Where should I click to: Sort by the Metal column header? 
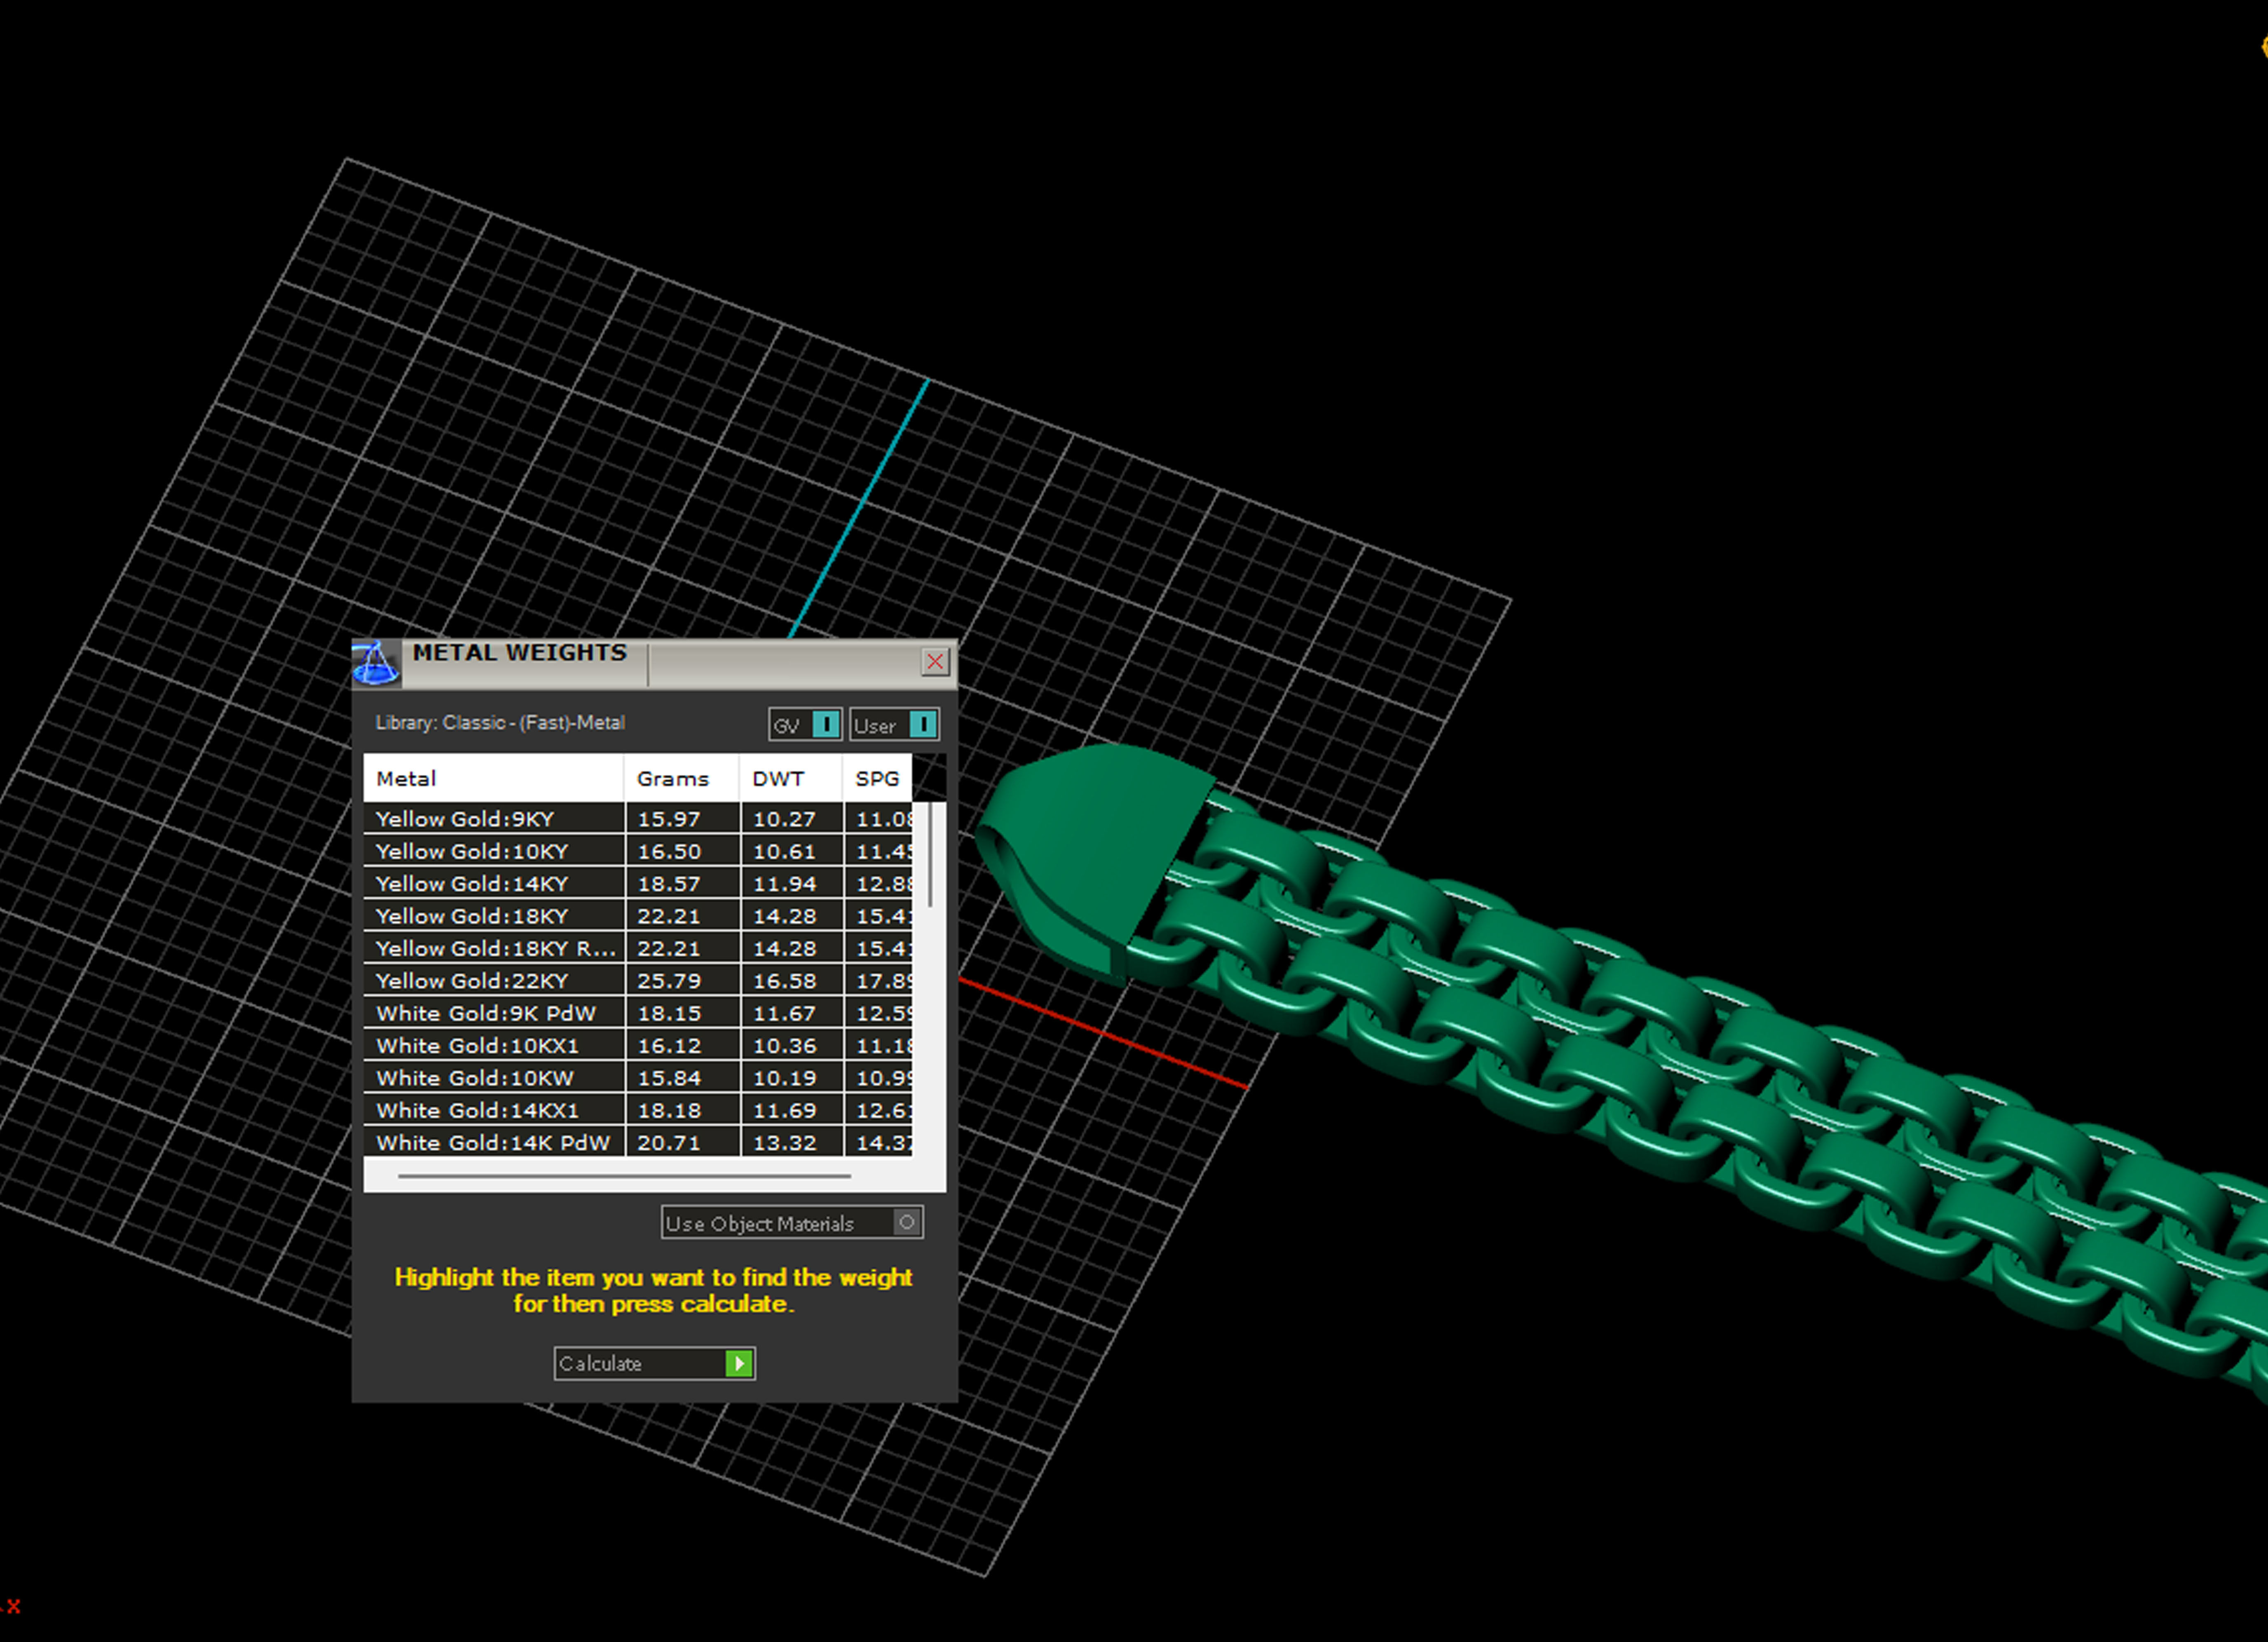click(494, 778)
